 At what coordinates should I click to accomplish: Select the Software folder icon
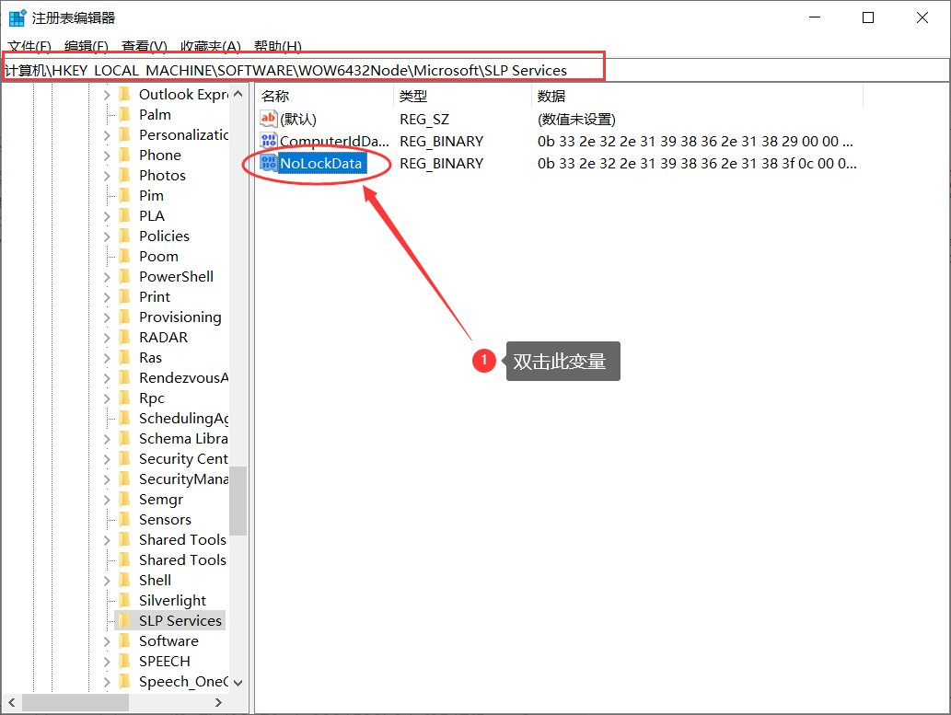click(x=124, y=640)
